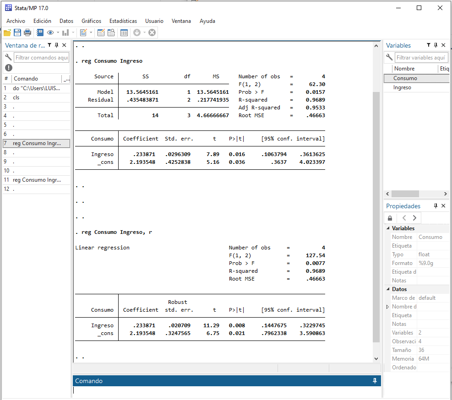Open the Archivo menu

[x=16, y=21]
